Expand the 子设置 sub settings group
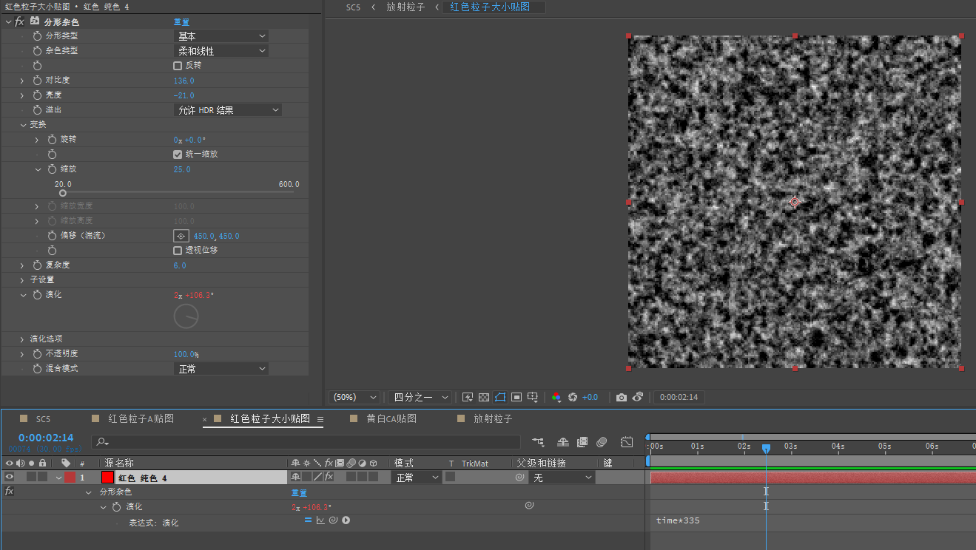This screenshot has height=550, width=976. tap(22, 280)
